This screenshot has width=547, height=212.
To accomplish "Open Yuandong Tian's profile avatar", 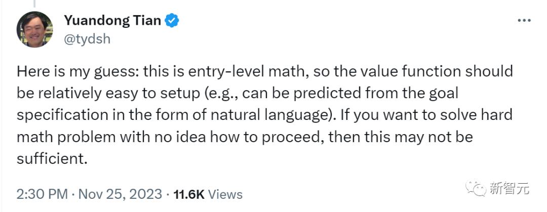I will point(34,29).
